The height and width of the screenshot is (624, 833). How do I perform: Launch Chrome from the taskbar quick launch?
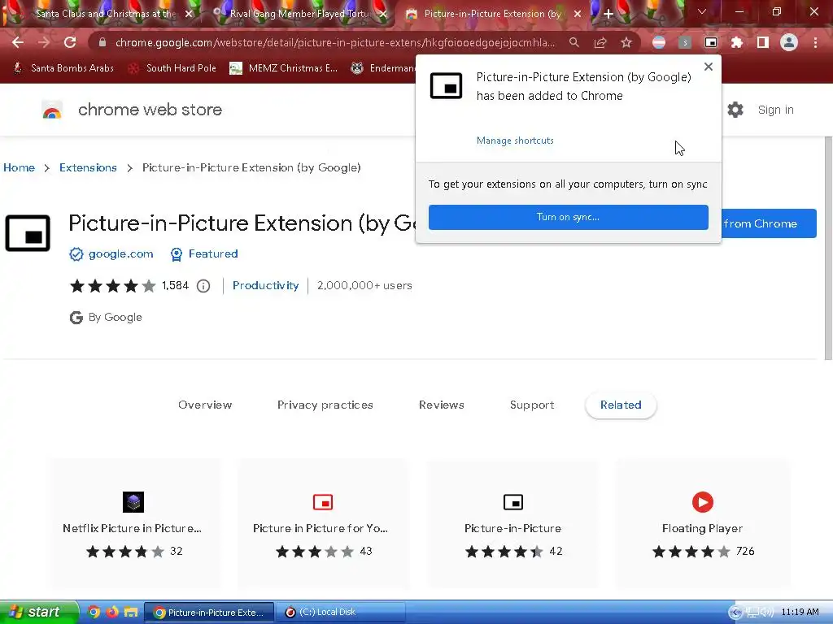[x=94, y=612]
